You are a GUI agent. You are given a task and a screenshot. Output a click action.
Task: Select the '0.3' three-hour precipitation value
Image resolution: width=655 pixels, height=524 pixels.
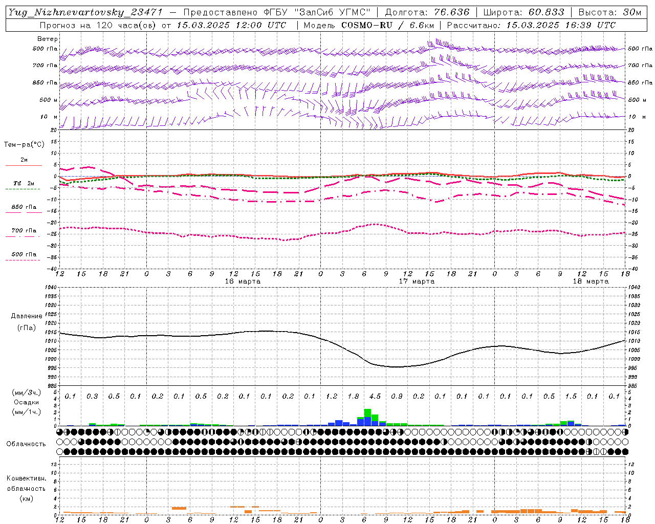click(92, 396)
